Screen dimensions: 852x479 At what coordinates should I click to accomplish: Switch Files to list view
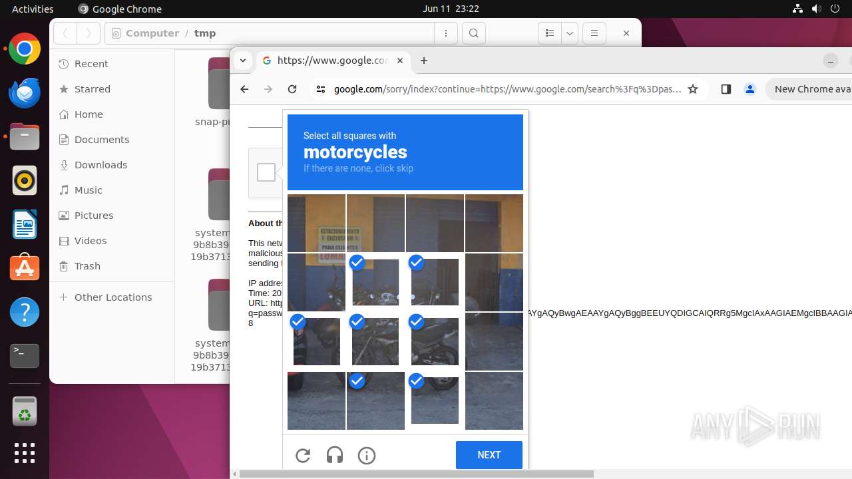click(550, 33)
